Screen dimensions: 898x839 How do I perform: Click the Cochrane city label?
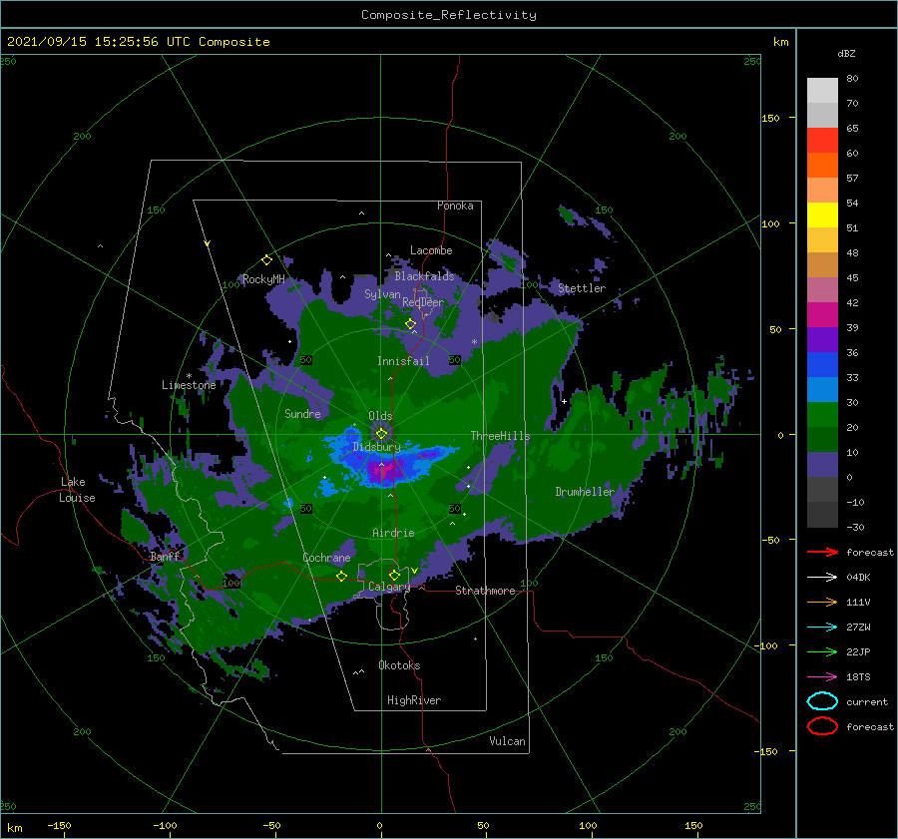[x=326, y=558]
